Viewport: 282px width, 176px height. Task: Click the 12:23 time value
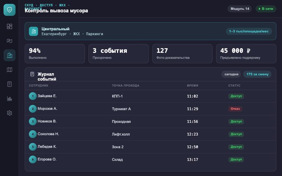pyautogui.click(x=192, y=134)
